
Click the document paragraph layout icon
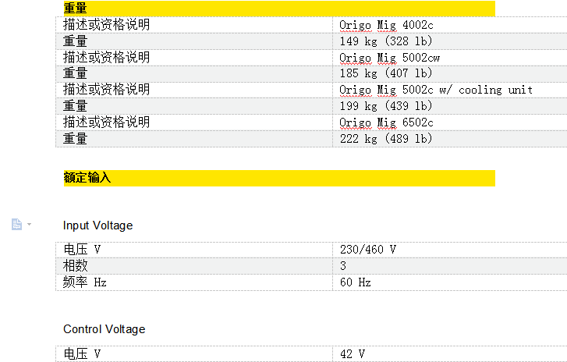[16, 225]
